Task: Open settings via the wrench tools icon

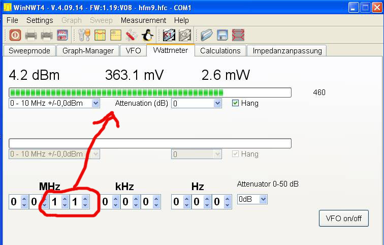Action: [84, 35]
